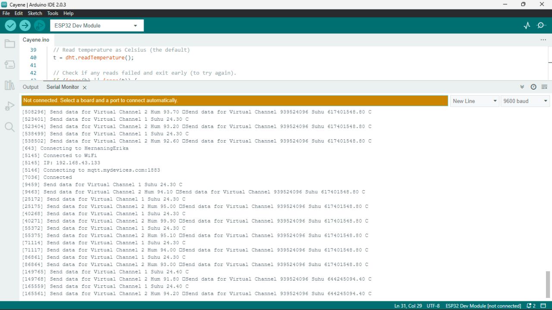The image size is (552, 310).
Task: Click the [165561] Hum 94.20 log line
Action: coord(197,294)
